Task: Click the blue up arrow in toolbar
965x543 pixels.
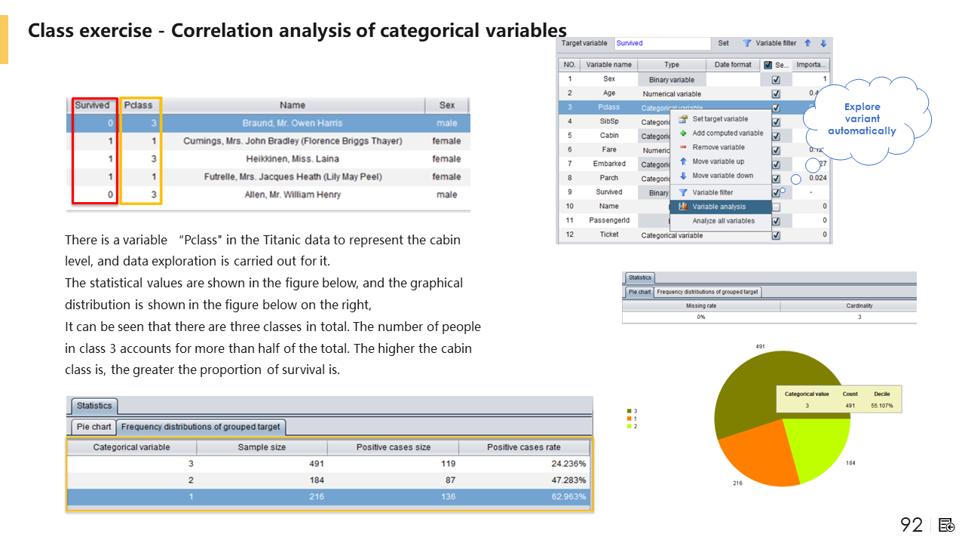Action: click(807, 44)
